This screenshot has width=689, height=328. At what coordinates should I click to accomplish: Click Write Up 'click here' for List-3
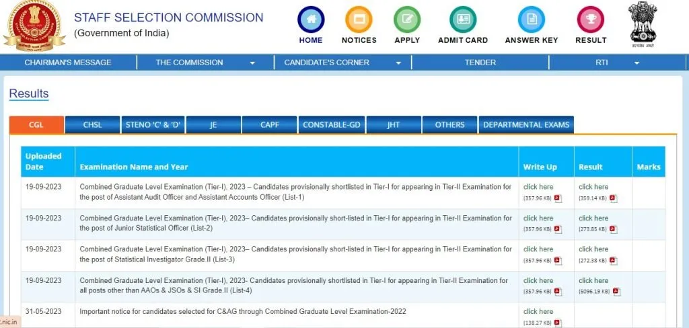click(538, 249)
